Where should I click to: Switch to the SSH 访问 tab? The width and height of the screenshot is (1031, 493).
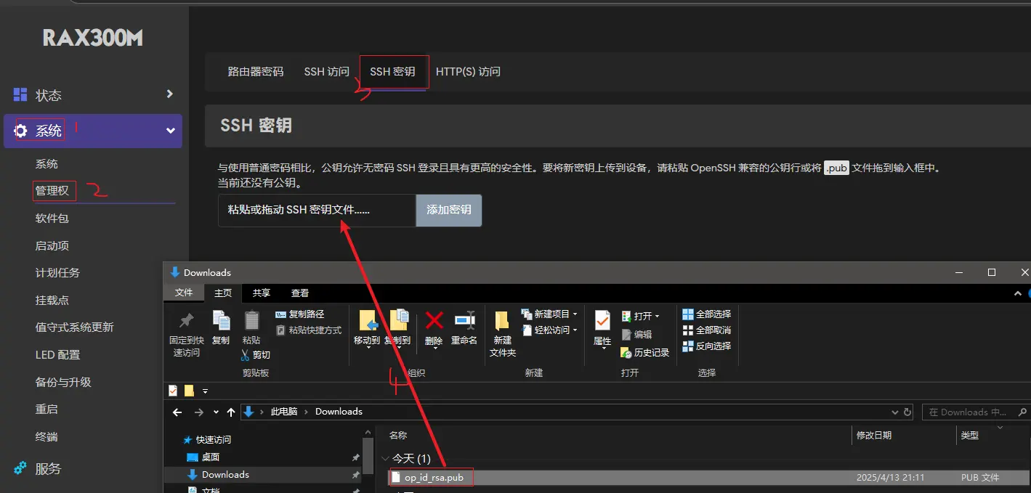[326, 72]
